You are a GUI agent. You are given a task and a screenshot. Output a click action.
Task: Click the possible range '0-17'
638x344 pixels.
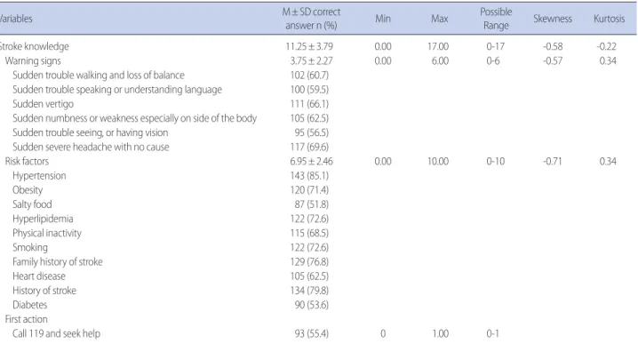pos(496,46)
